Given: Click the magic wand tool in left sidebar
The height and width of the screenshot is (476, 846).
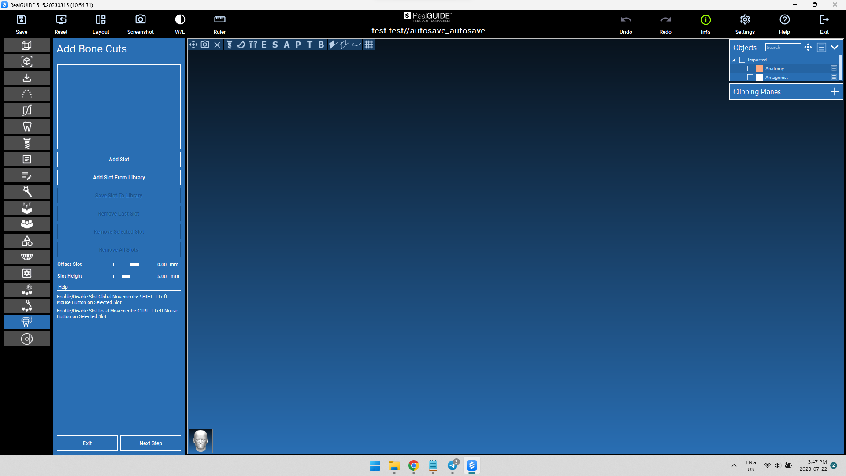Looking at the screenshot, I should point(27,192).
